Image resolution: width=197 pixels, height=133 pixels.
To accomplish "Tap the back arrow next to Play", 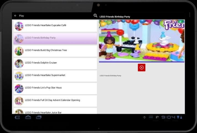I will coord(15,16).
